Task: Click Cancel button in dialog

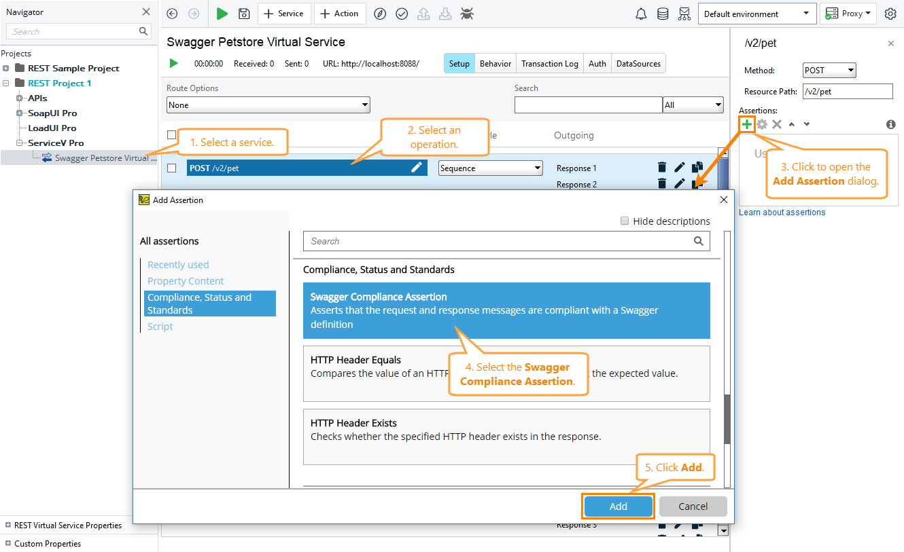Action: point(693,507)
